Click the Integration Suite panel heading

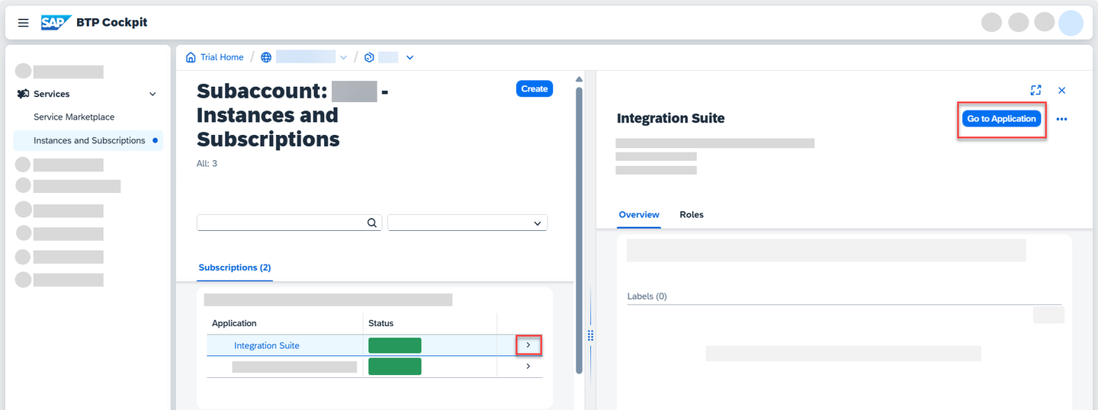671,118
